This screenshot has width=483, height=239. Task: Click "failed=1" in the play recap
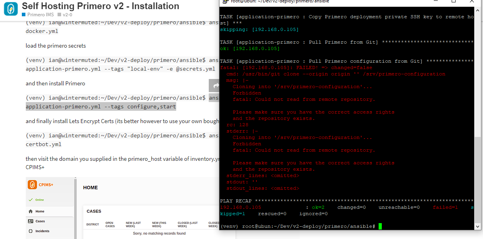point(445,207)
